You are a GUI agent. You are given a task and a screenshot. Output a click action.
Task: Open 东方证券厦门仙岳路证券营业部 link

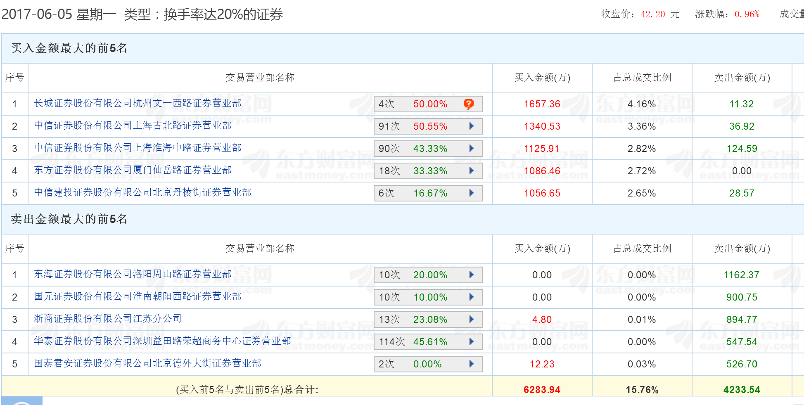click(133, 170)
